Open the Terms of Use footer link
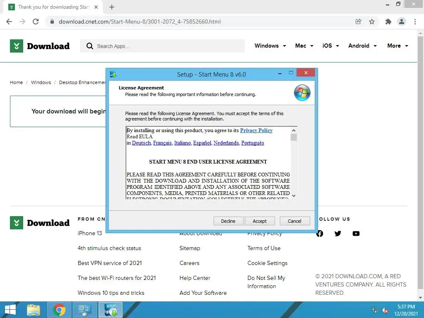Screen dimensions: 424x318 click(x=264, y=248)
